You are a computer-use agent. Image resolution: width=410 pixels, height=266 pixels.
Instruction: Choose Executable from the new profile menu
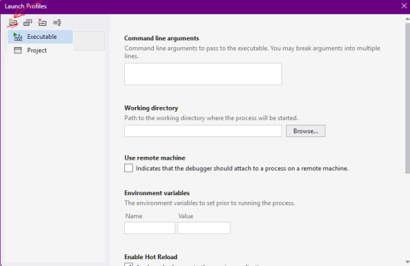pos(40,37)
